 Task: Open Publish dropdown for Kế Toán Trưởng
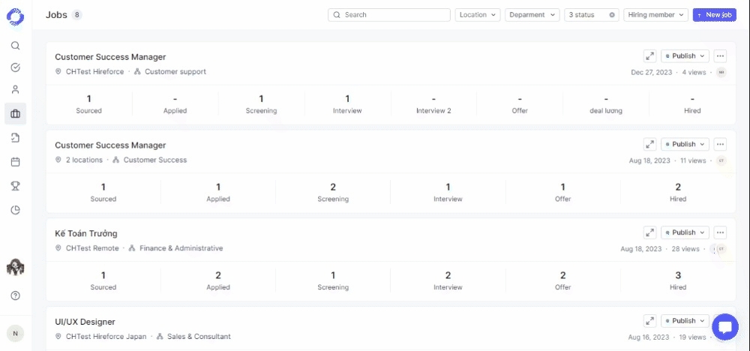point(685,232)
